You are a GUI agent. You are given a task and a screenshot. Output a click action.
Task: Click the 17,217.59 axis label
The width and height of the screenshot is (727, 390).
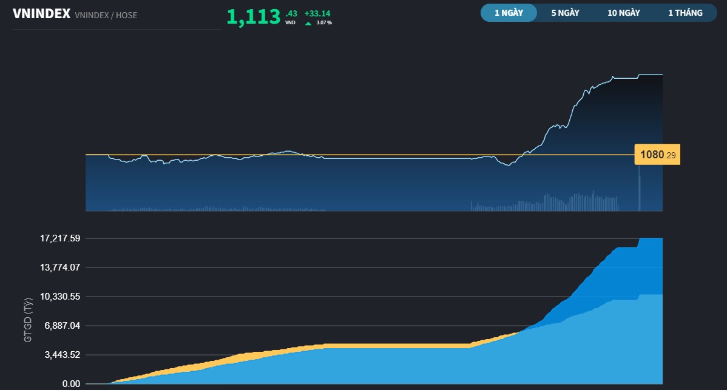tap(60, 238)
